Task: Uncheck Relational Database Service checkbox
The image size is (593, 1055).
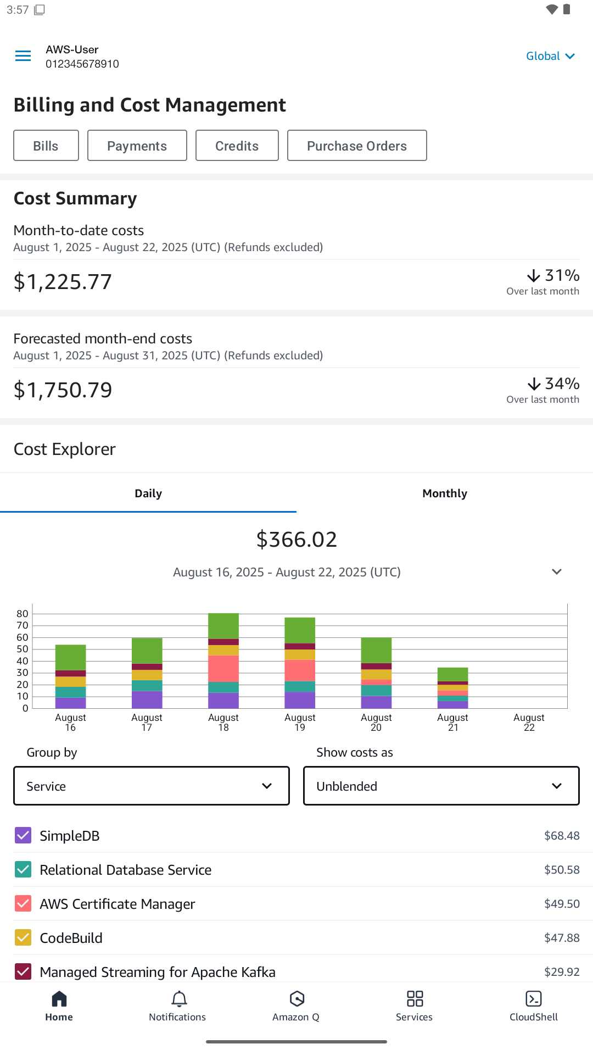Action: pyautogui.click(x=23, y=870)
